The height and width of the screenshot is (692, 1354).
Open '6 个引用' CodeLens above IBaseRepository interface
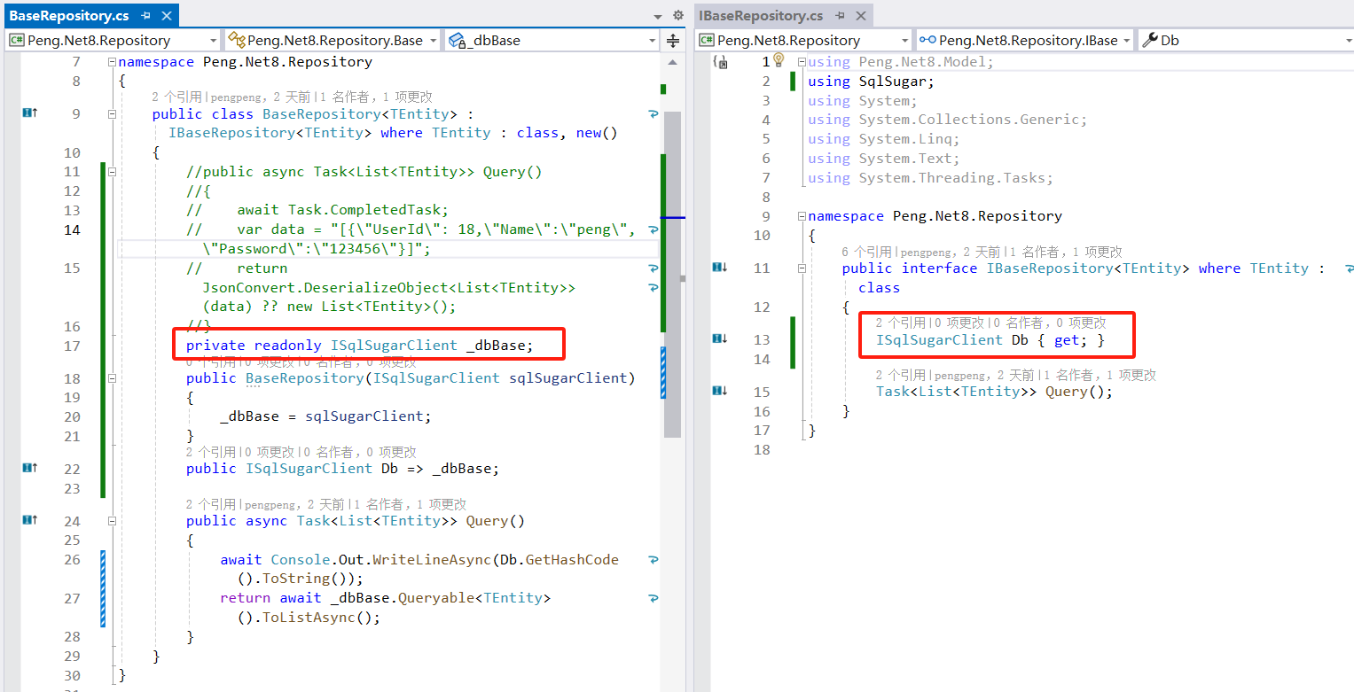(866, 252)
